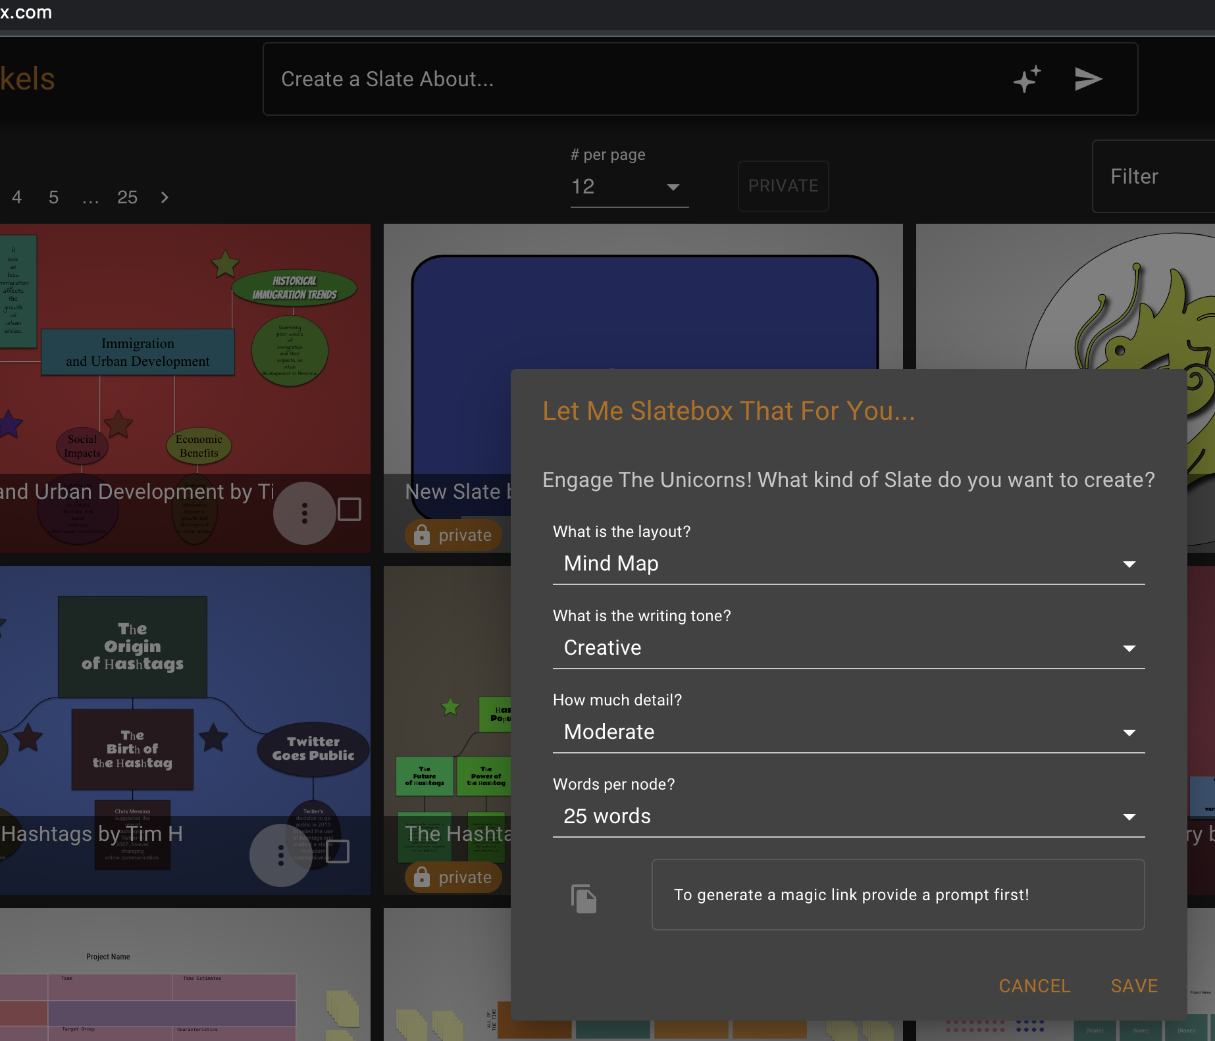Screen dimensions: 1215x1041
Task: Click the magic link prompt text box
Action: [898, 895]
